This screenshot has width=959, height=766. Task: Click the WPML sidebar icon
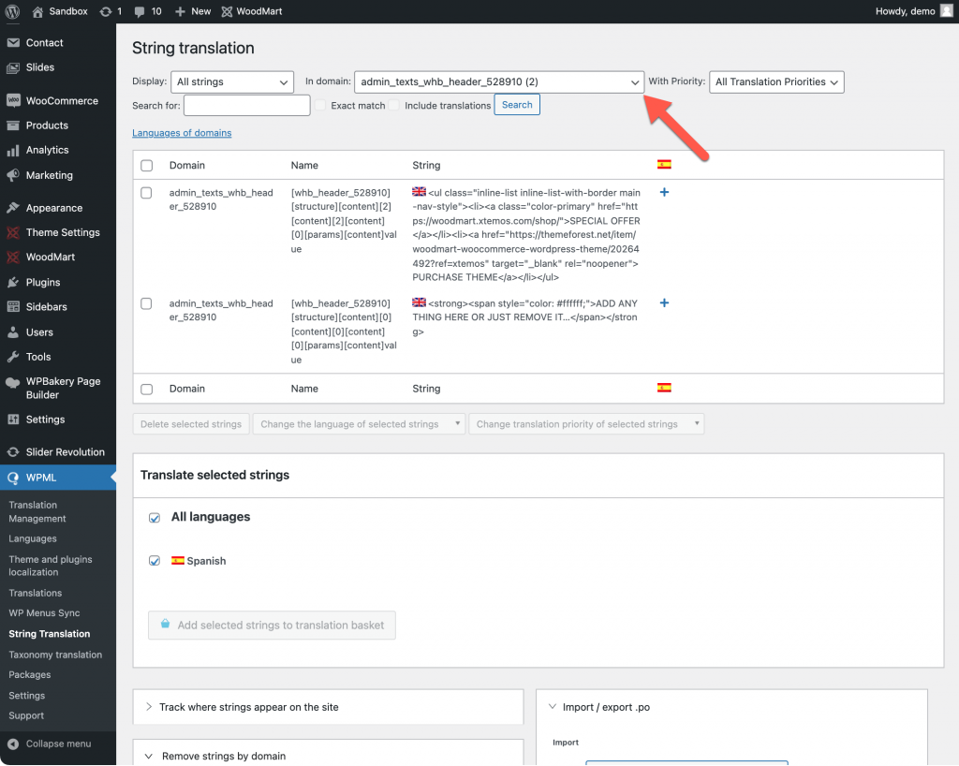click(13, 479)
